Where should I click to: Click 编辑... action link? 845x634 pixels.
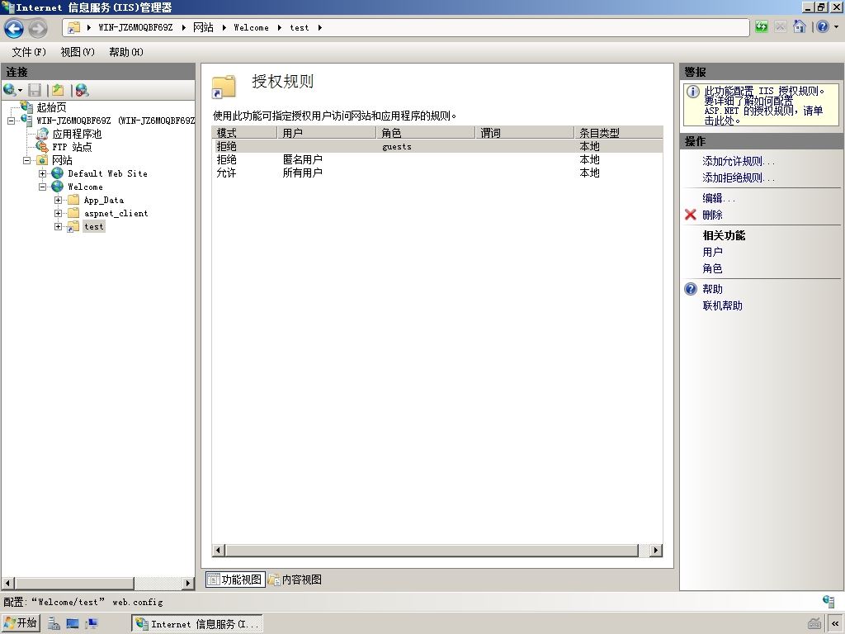coord(719,198)
